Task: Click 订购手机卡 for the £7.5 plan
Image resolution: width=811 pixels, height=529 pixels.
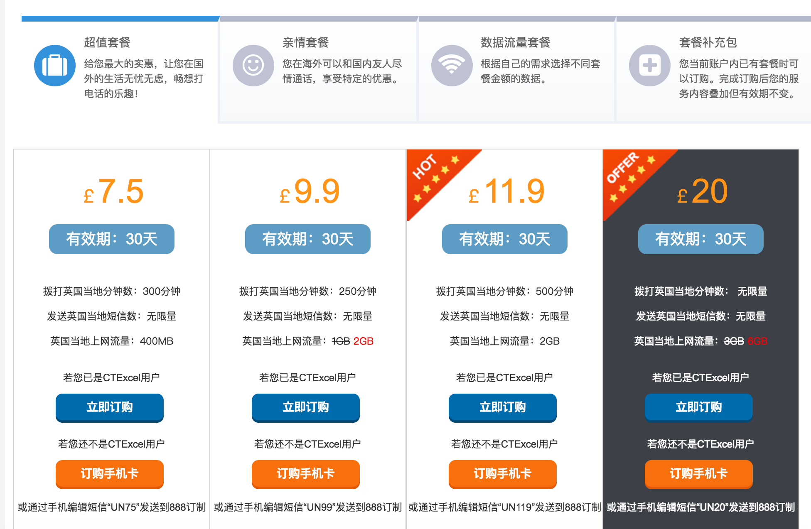Action: pyautogui.click(x=110, y=474)
